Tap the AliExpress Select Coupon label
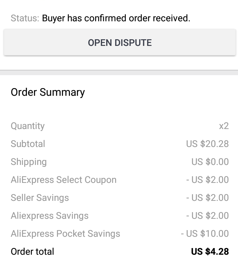Screen dimensions: 238x268 [x=64, y=180]
